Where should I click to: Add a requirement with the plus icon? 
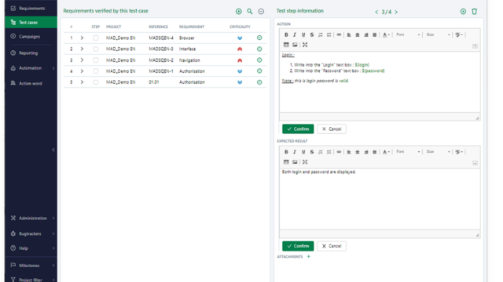tap(239, 12)
